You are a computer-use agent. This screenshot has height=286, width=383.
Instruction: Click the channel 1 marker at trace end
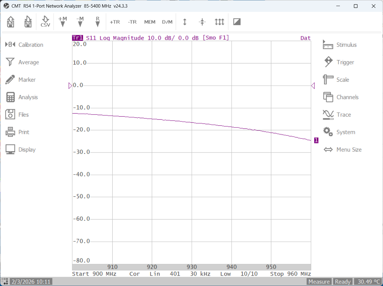(x=316, y=140)
